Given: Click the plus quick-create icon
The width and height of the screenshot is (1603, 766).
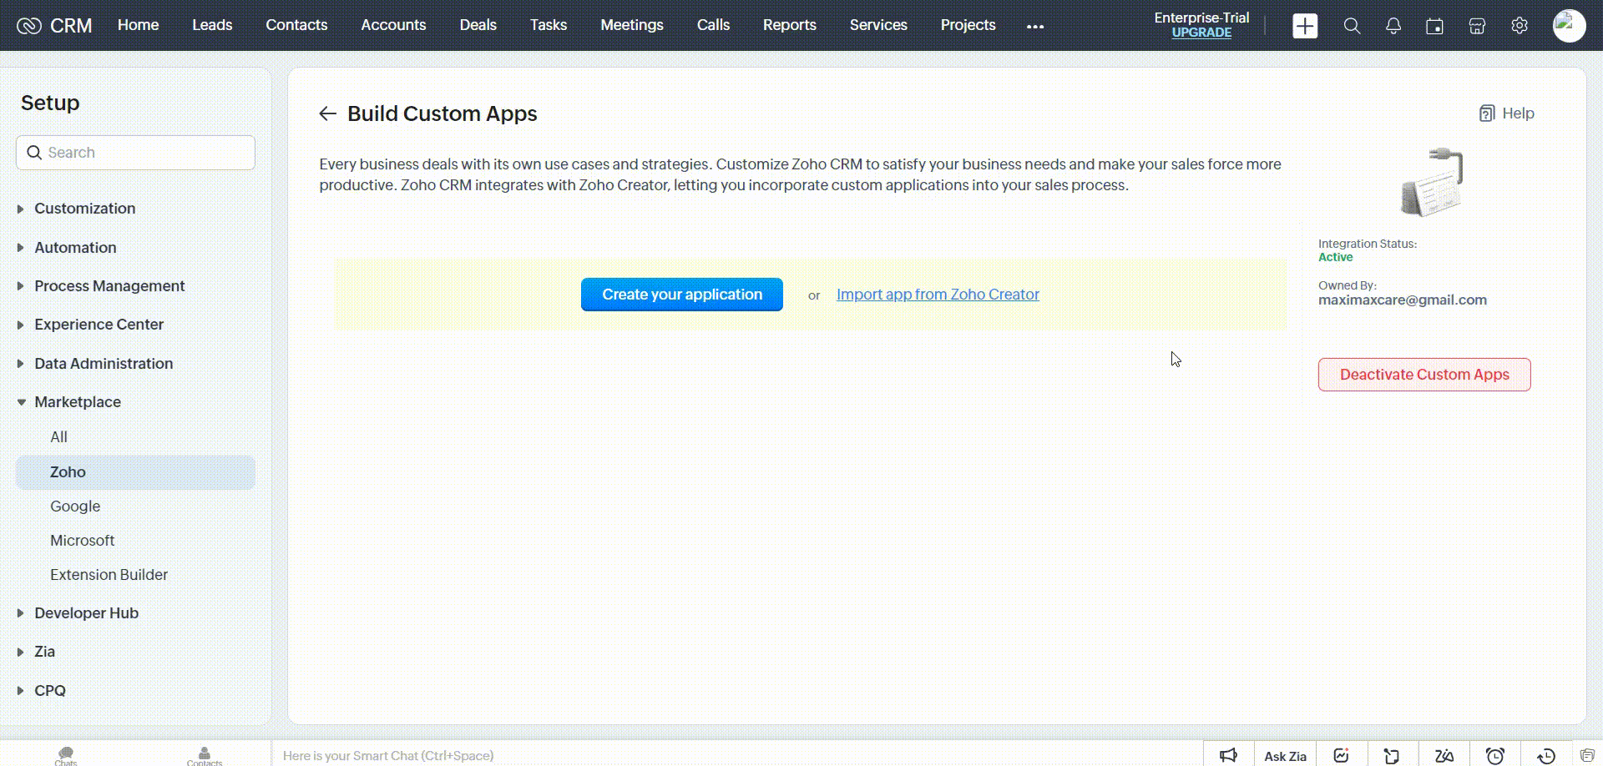Looking at the screenshot, I should click(x=1305, y=26).
